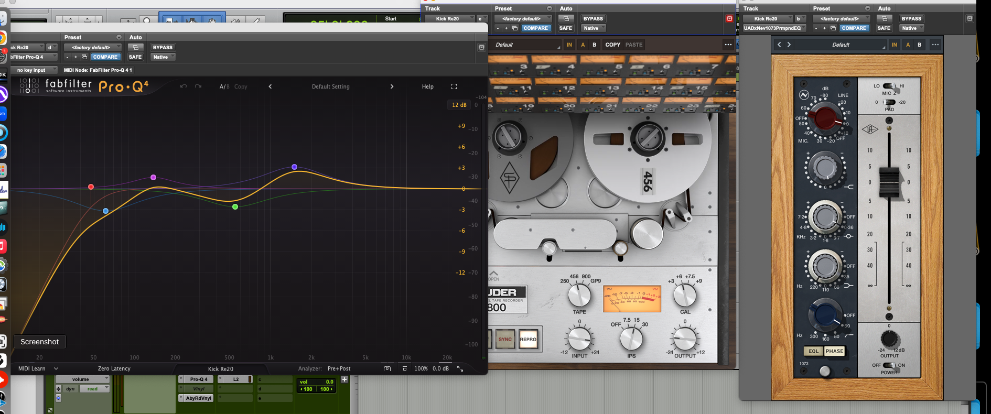Click Neve 1073 output fader handle
This screenshot has height=414, width=991.
coord(889,182)
